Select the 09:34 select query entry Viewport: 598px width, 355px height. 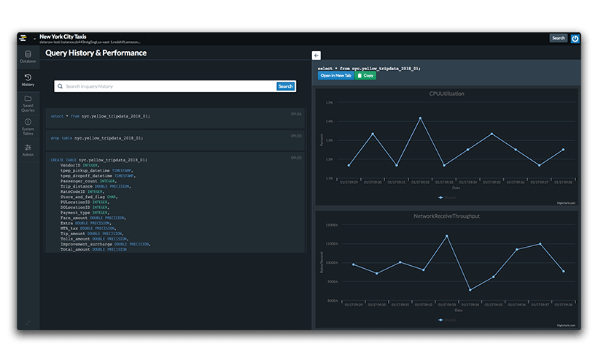[175, 118]
